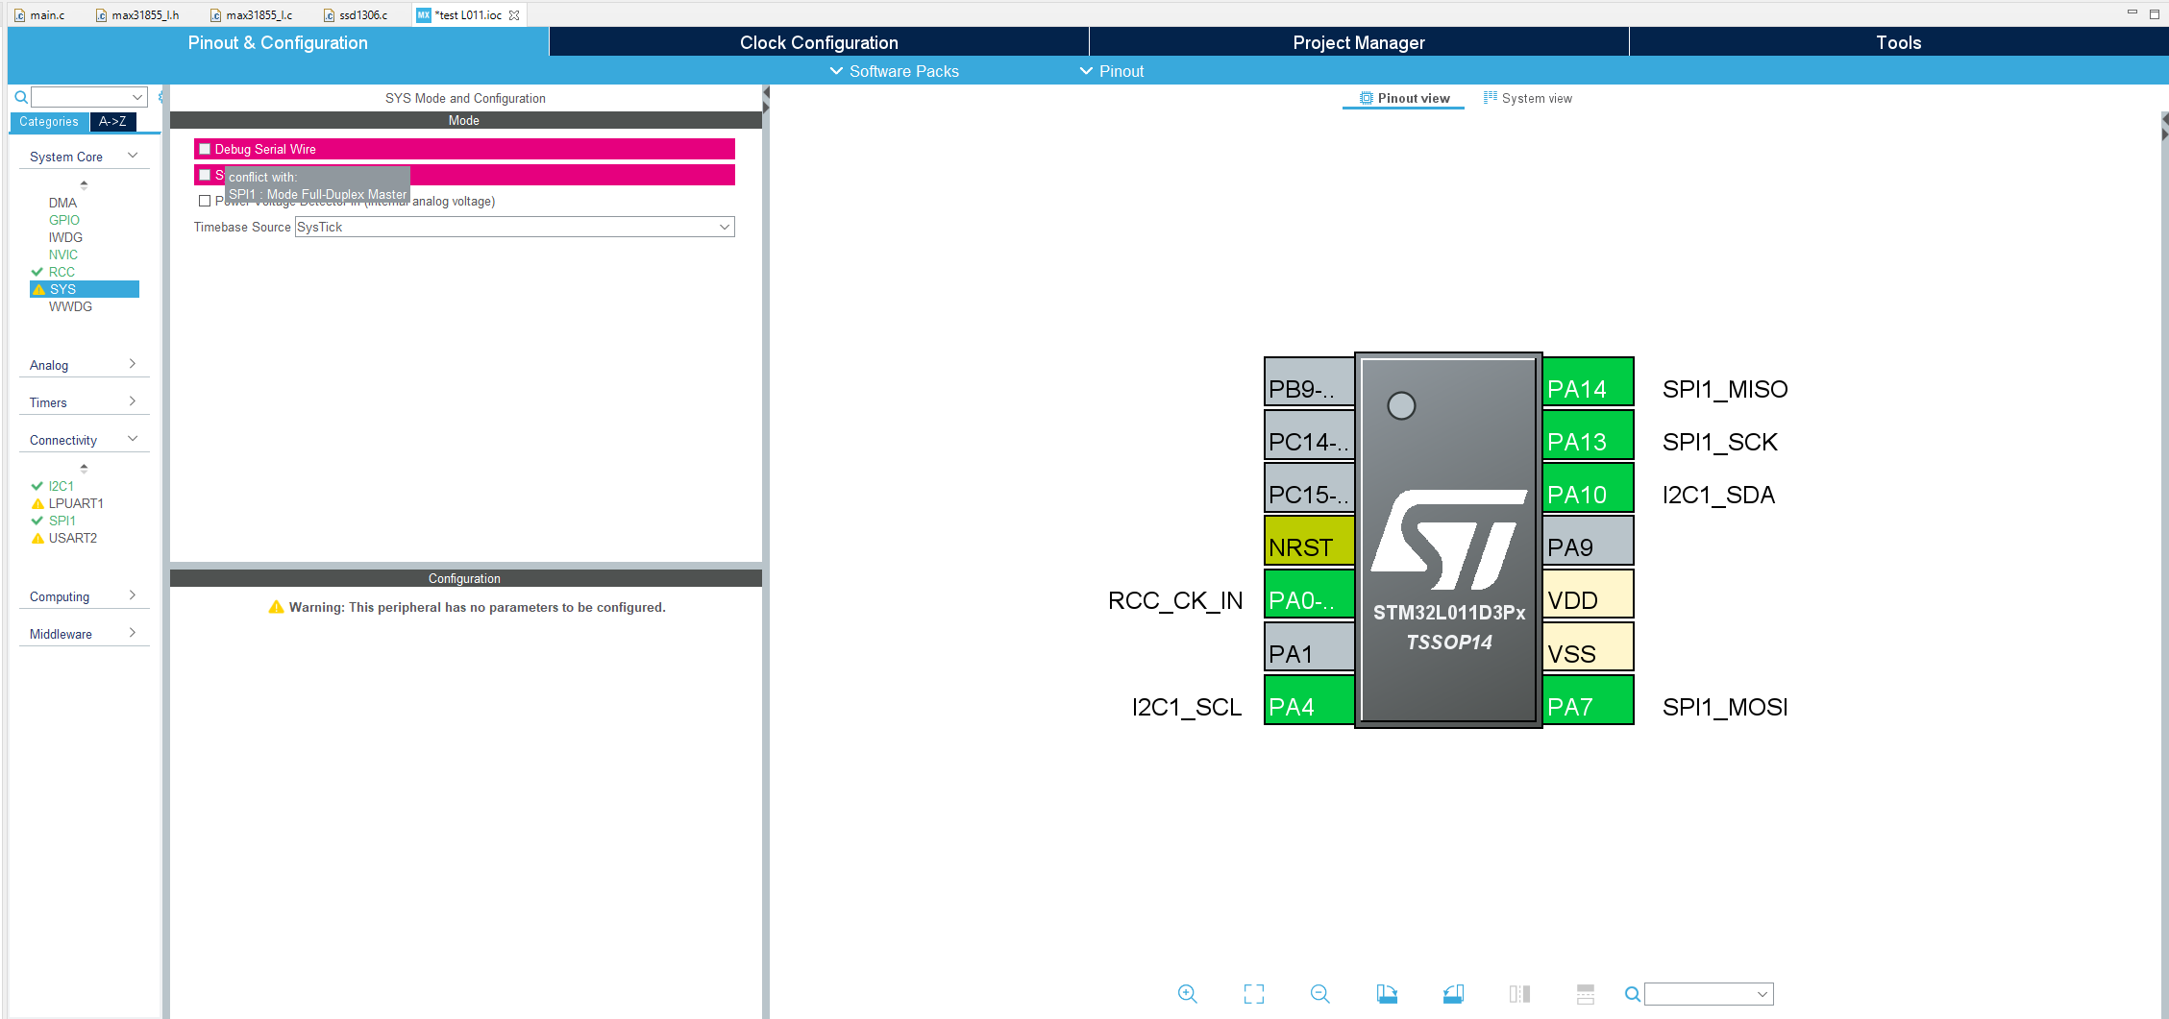Click the configuration warning triangle icon
This screenshot has width=2169, height=1019.
[276, 607]
